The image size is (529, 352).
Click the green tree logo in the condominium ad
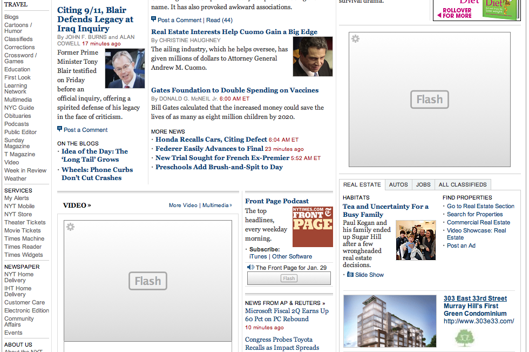[x=464, y=337]
